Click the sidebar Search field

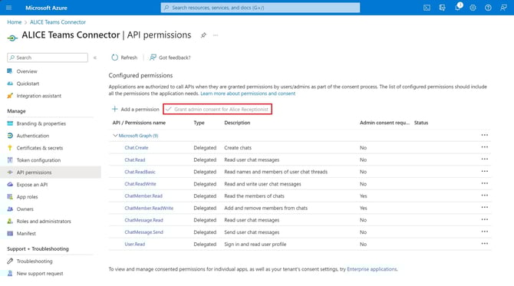[x=48, y=58]
